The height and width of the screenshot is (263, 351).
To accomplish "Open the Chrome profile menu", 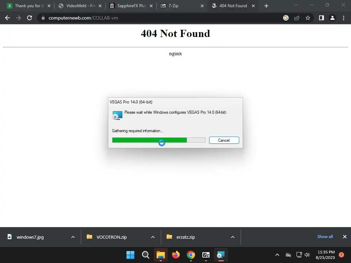I will pyautogui.click(x=332, y=18).
